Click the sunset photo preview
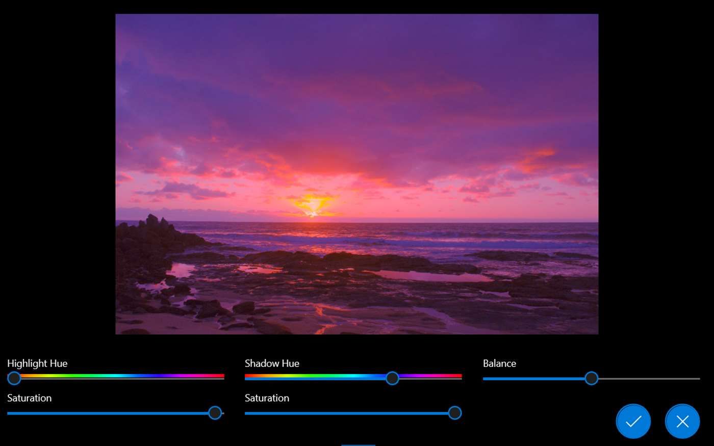Viewport: 714px width, 446px height. coord(356,174)
